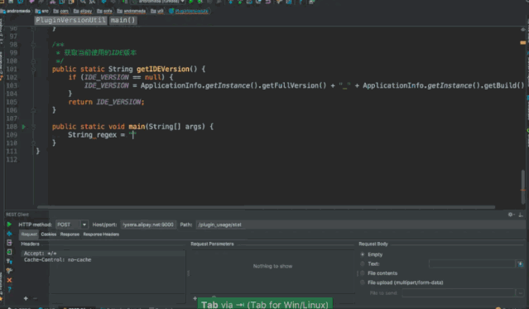Image resolution: width=529 pixels, height=309 pixels.
Task: Select the Accept header row
Action: pos(103,253)
